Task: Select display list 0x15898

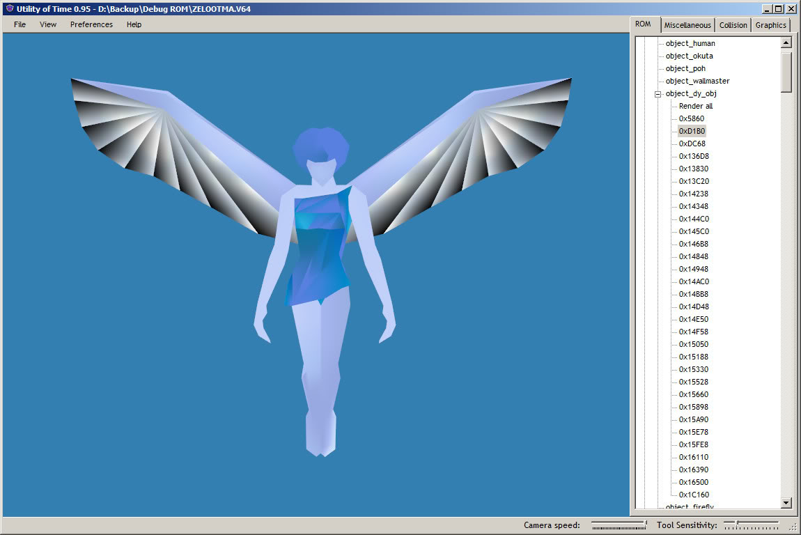Action: 694,407
